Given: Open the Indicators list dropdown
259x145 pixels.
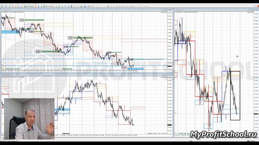Looking at the screenshot, I should [82, 6].
